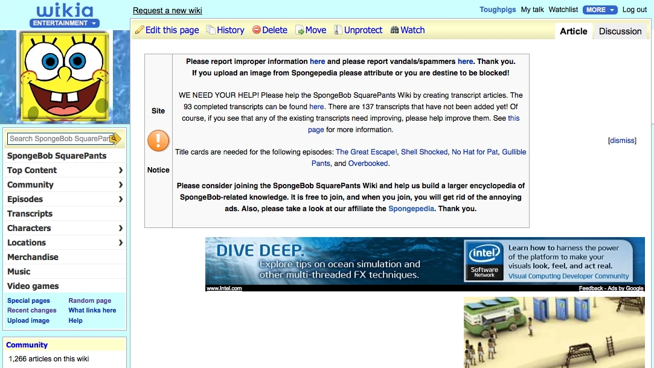The height and width of the screenshot is (368, 654).
Task: Open History text link
Action: [x=230, y=30]
